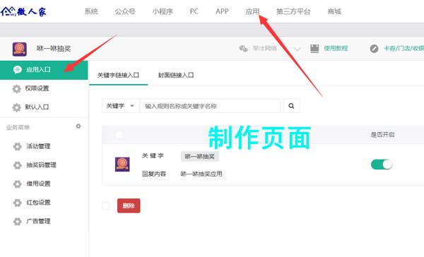Viewport: 424px width, 257px height.
Task: Click the 是否开启 column header
Action: [x=382, y=135]
